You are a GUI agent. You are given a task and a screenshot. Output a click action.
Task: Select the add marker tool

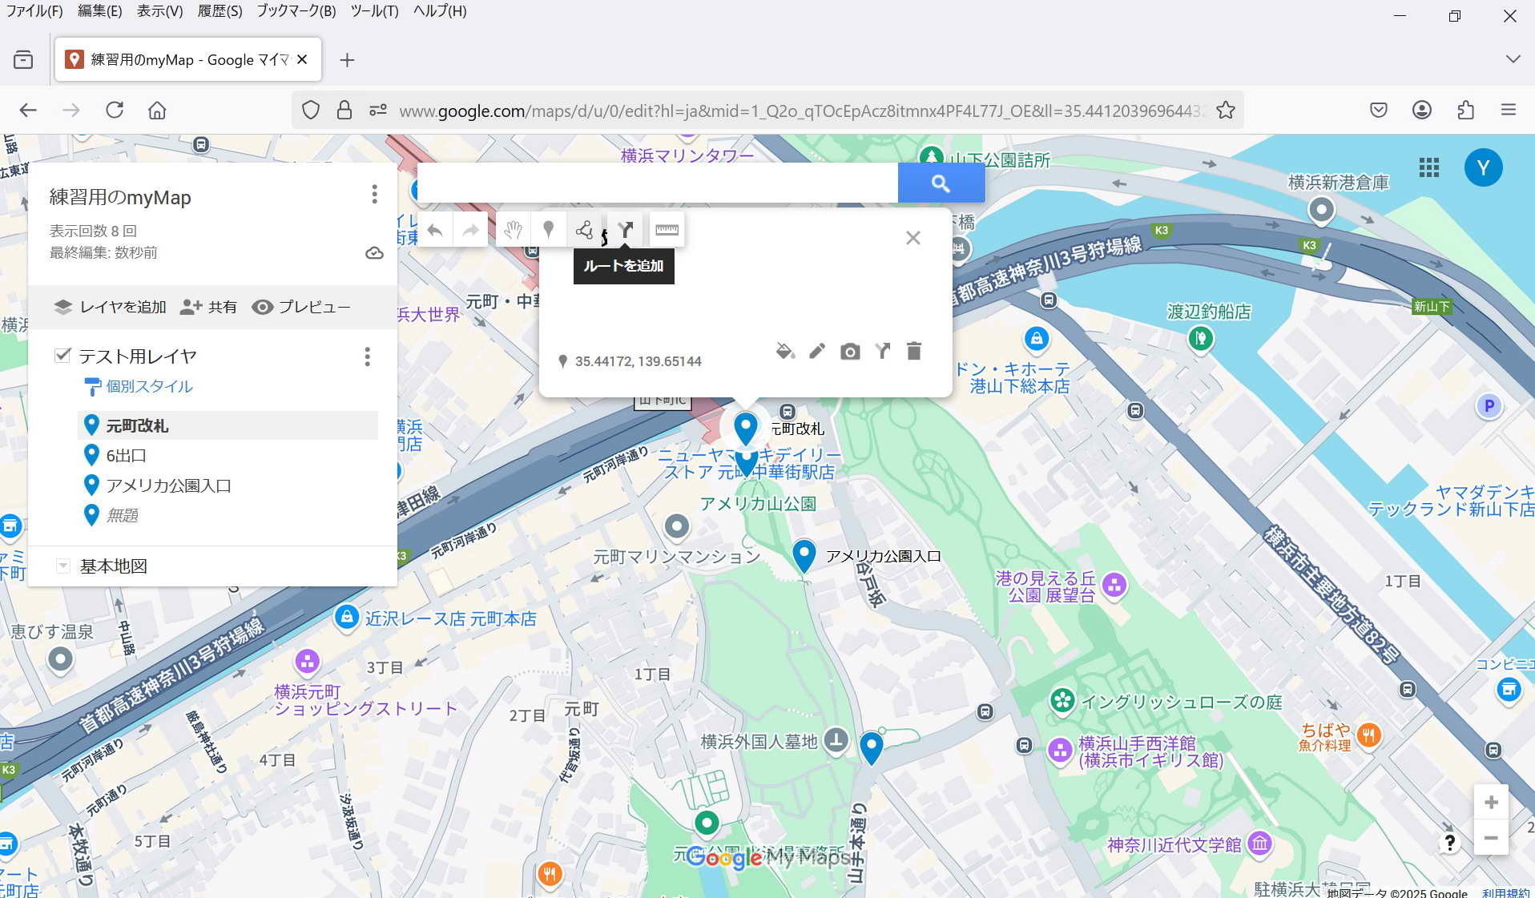coord(549,231)
